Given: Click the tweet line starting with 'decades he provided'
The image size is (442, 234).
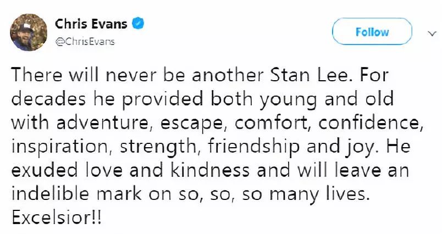Looking at the screenshot, I should point(202,100).
